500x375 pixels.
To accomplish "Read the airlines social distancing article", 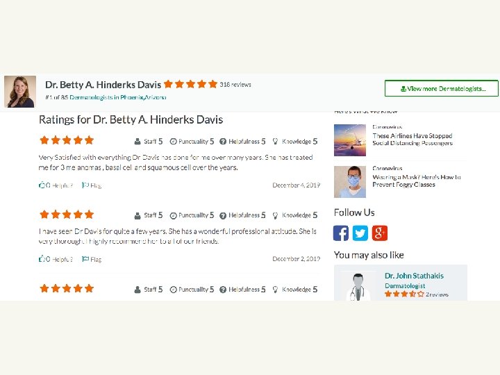I will point(412,140).
